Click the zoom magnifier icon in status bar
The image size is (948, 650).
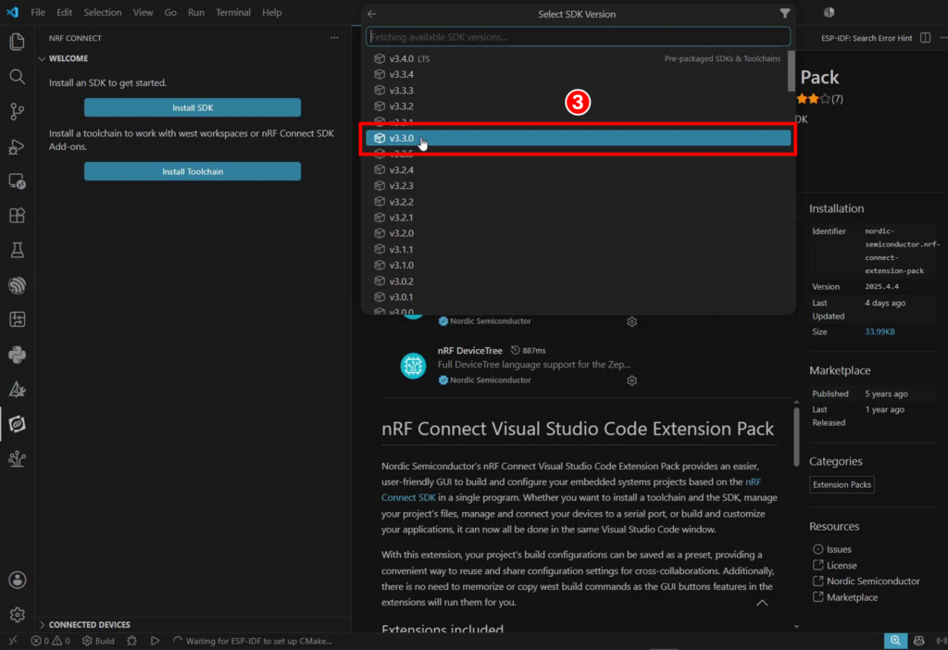point(895,641)
